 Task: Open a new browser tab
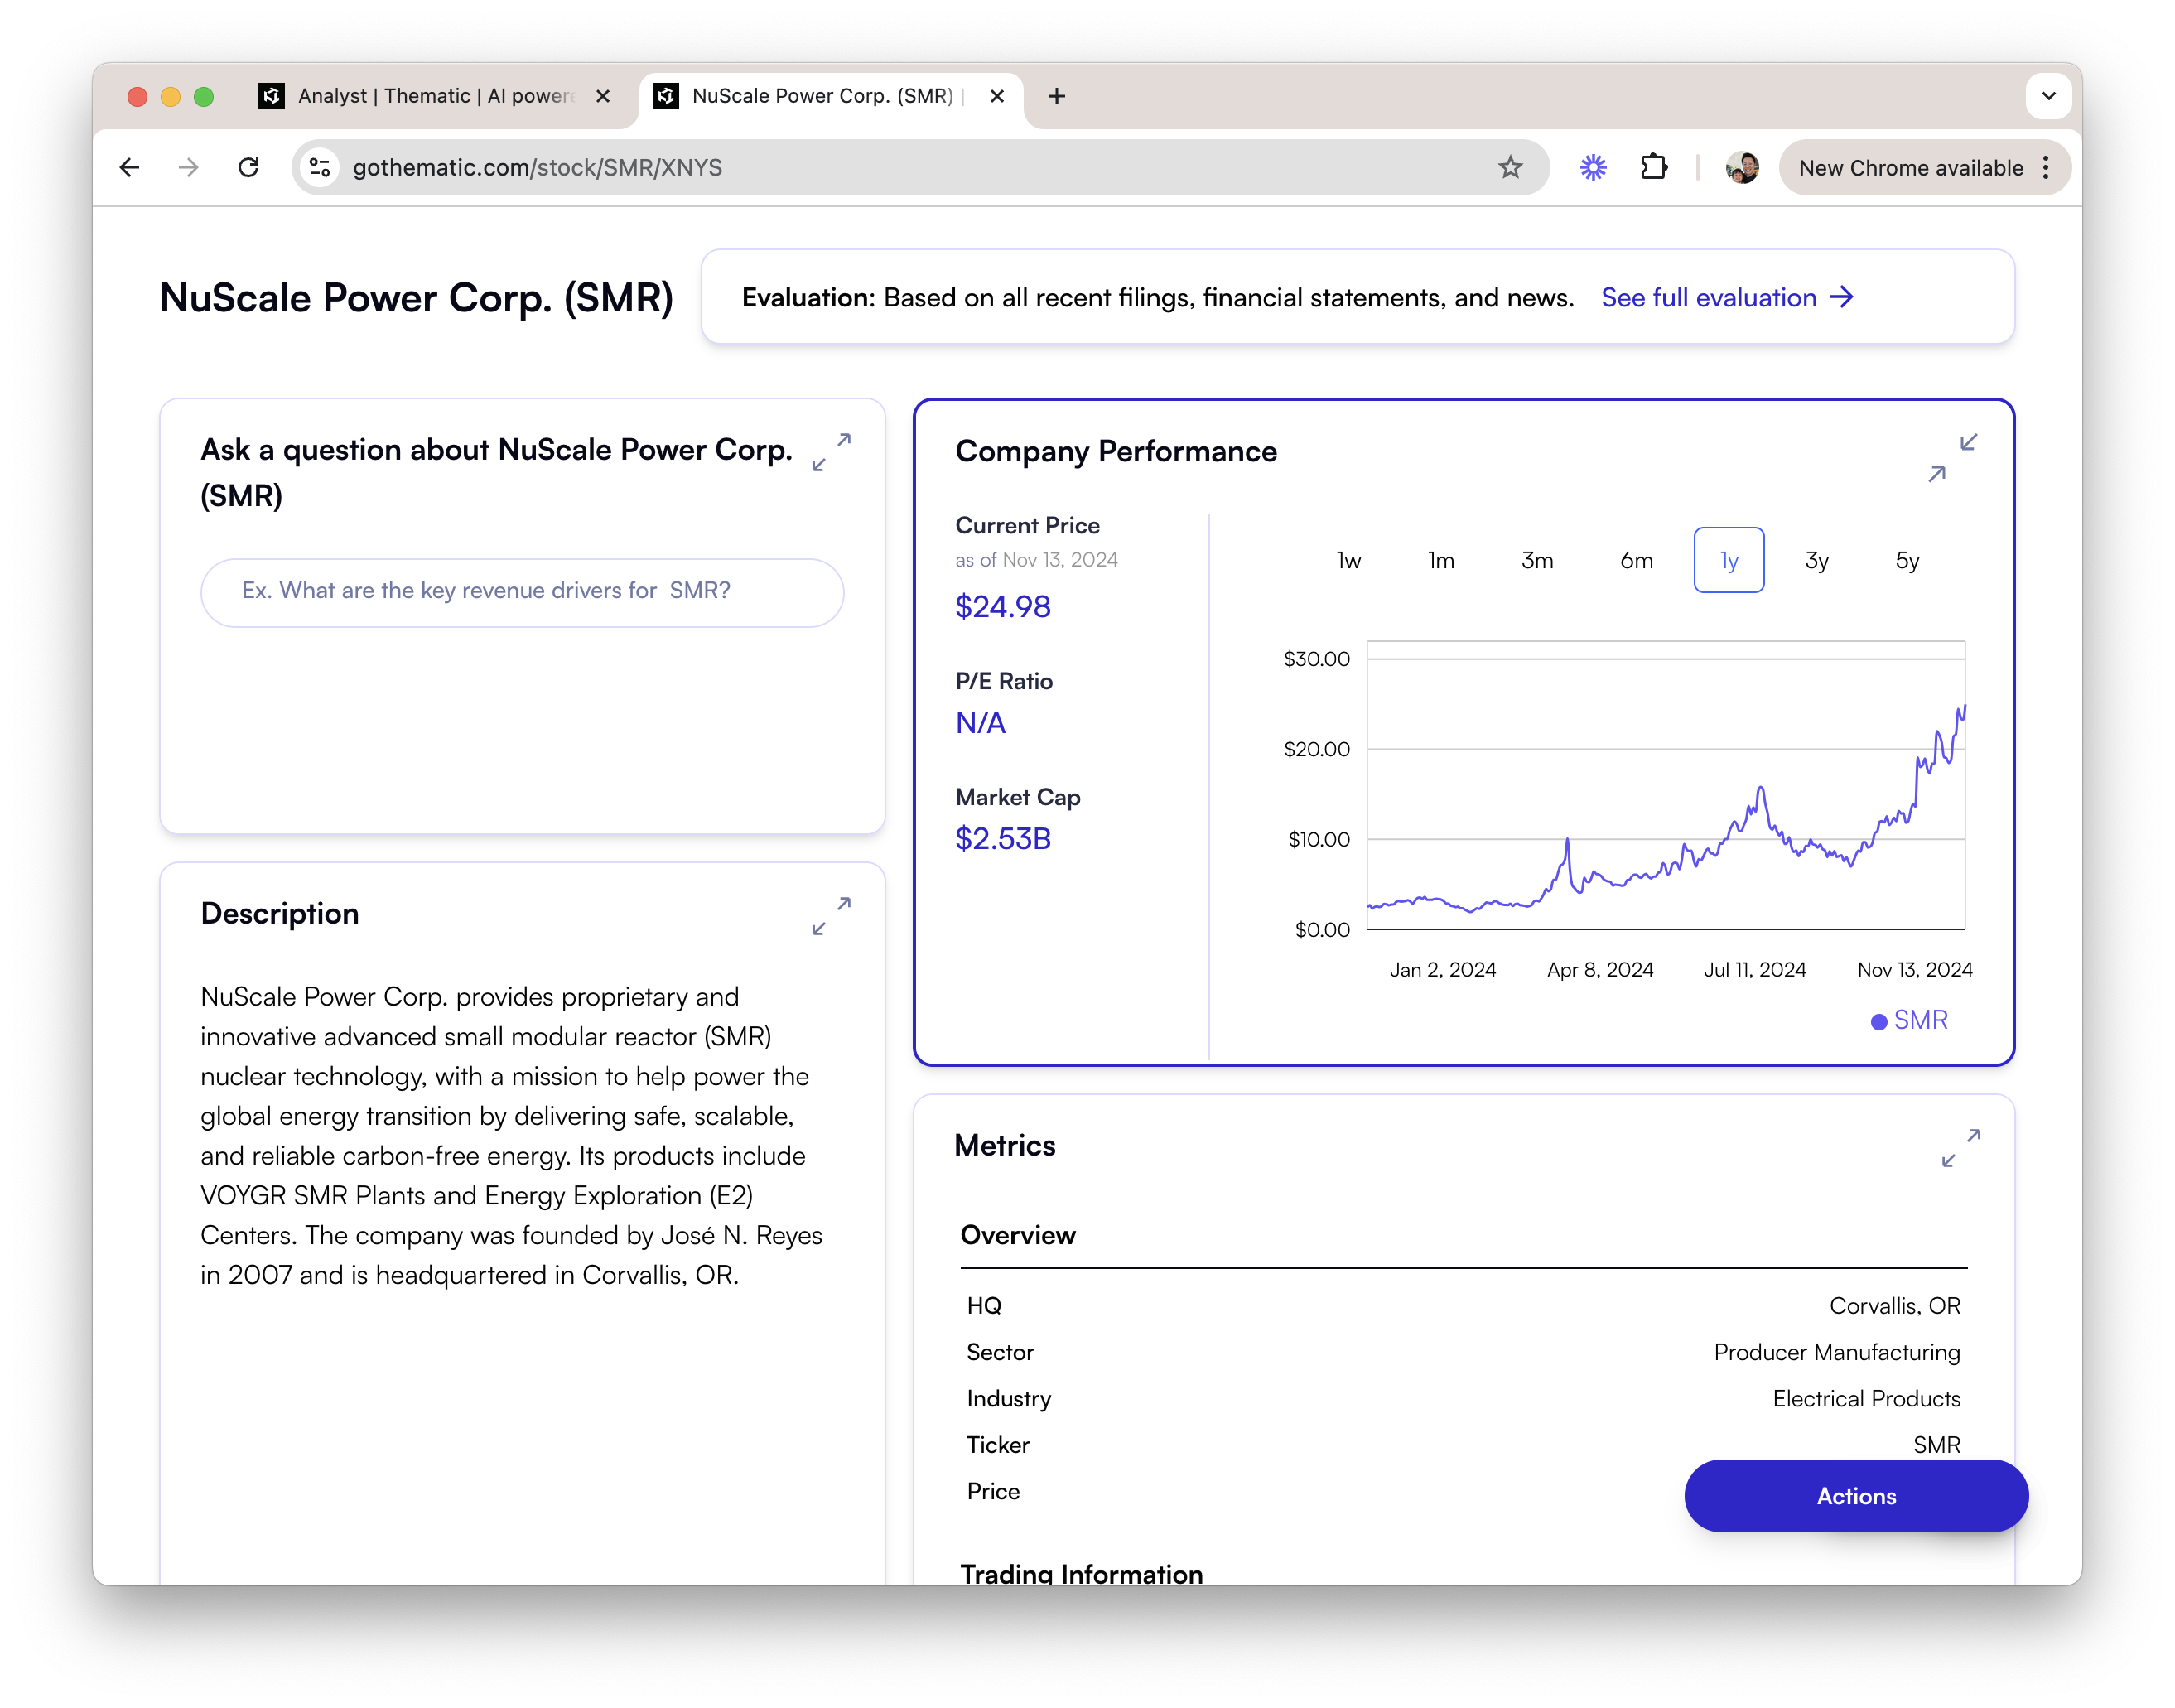(x=1056, y=96)
